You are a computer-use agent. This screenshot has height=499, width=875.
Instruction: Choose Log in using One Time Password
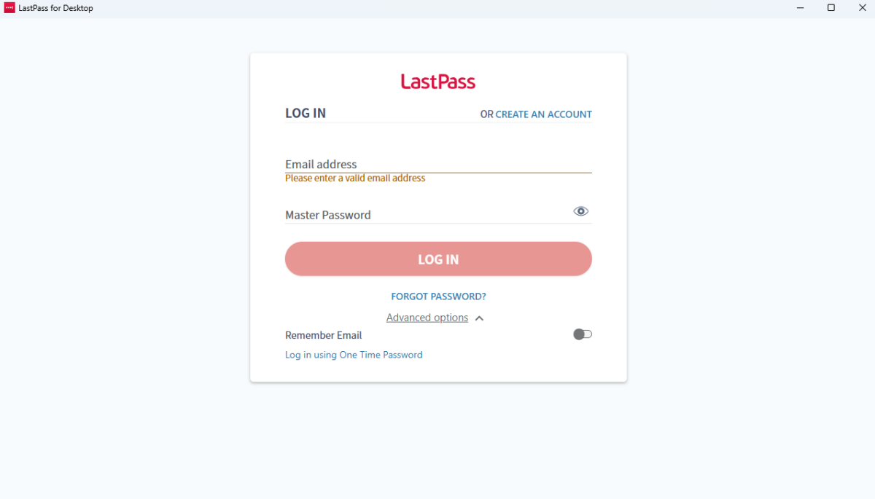[x=354, y=355]
